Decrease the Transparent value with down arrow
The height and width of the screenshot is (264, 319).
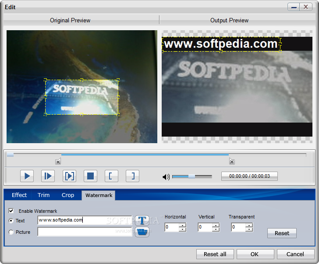[249, 229]
